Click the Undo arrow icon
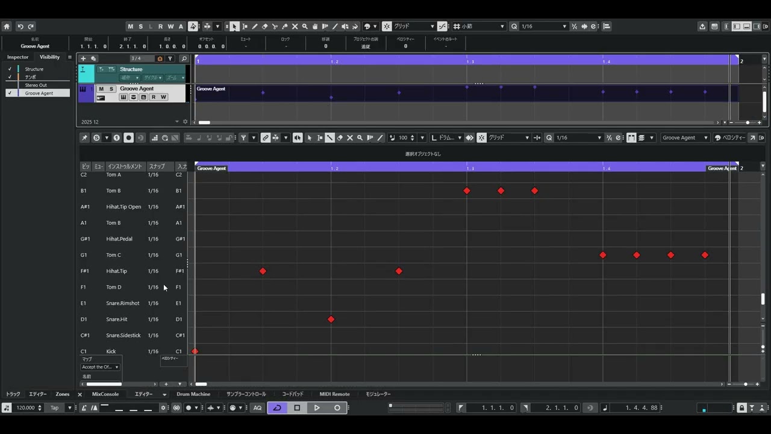The height and width of the screenshot is (434, 771). click(x=20, y=27)
